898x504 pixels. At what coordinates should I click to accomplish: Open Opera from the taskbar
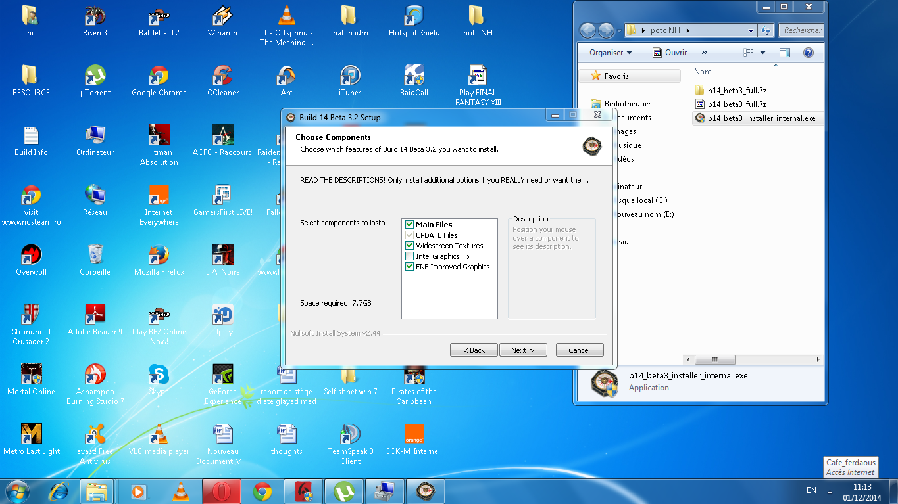point(221,491)
